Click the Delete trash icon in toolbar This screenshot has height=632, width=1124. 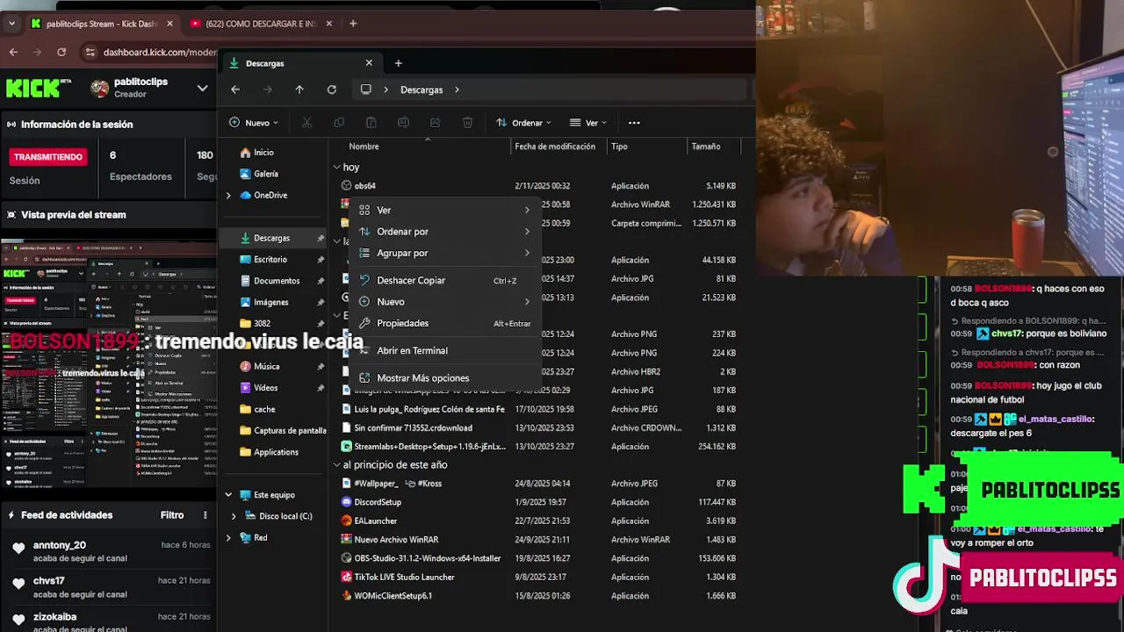[468, 123]
